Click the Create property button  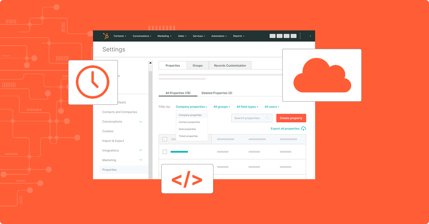pyautogui.click(x=291, y=118)
